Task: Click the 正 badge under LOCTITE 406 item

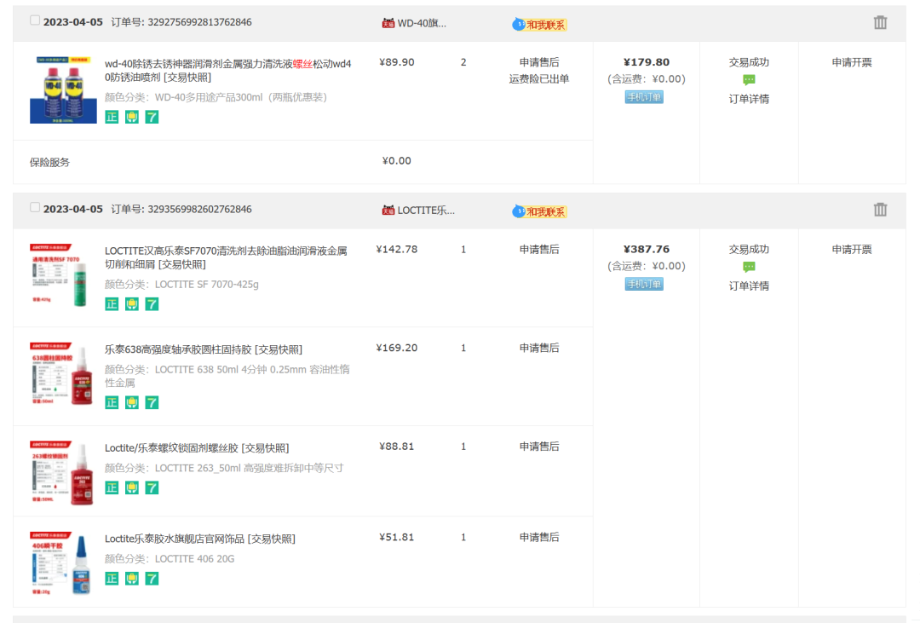Action: [112, 579]
